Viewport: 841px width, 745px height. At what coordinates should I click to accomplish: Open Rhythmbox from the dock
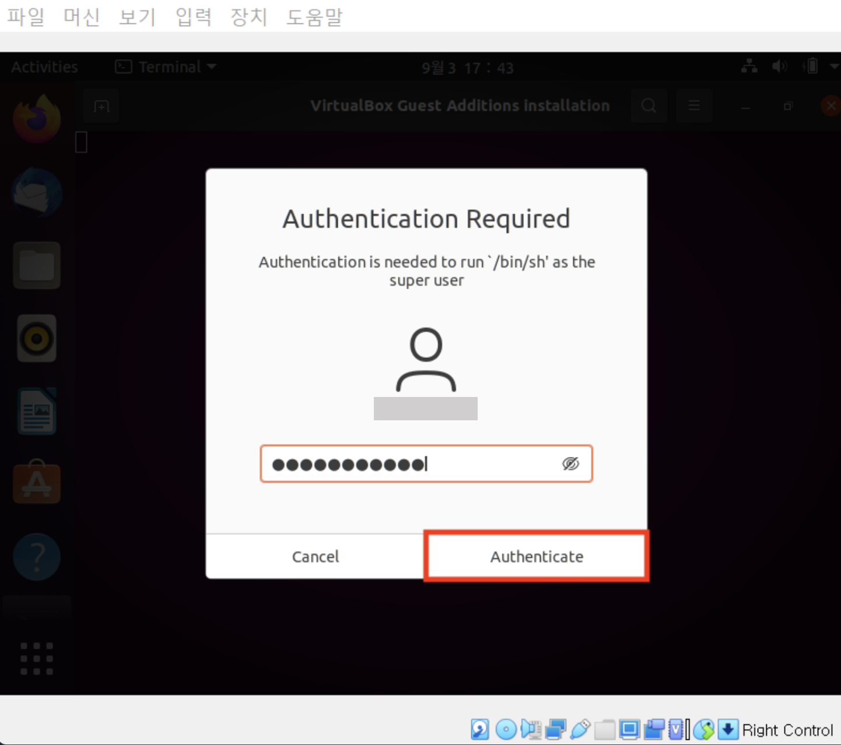click(37, 339)
